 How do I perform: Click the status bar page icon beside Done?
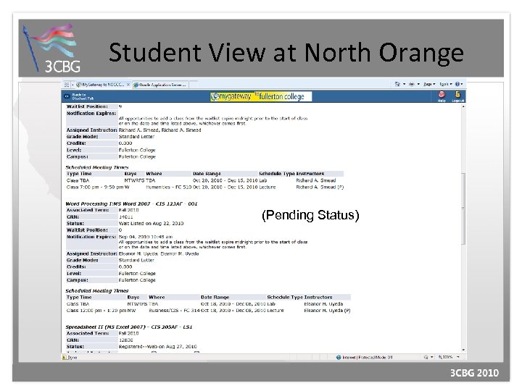pyautogui.click(x=65, y=358)
